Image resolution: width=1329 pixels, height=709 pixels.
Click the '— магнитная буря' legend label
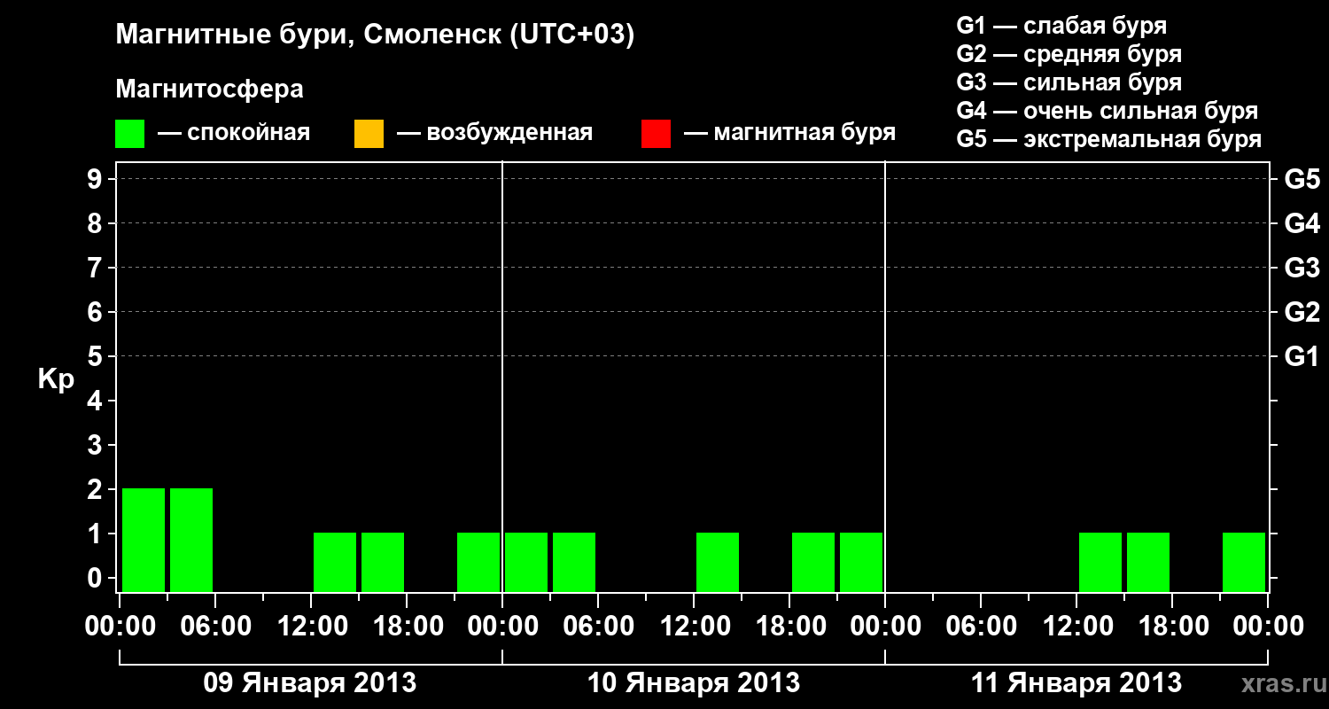[x=789, y=133]
